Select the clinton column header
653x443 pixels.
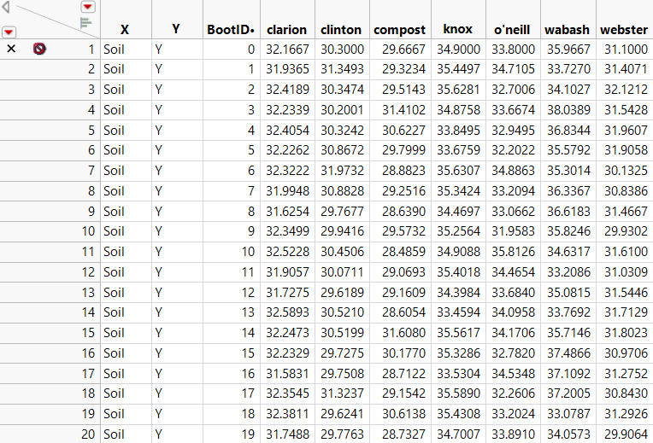click(x=341, y=30)
